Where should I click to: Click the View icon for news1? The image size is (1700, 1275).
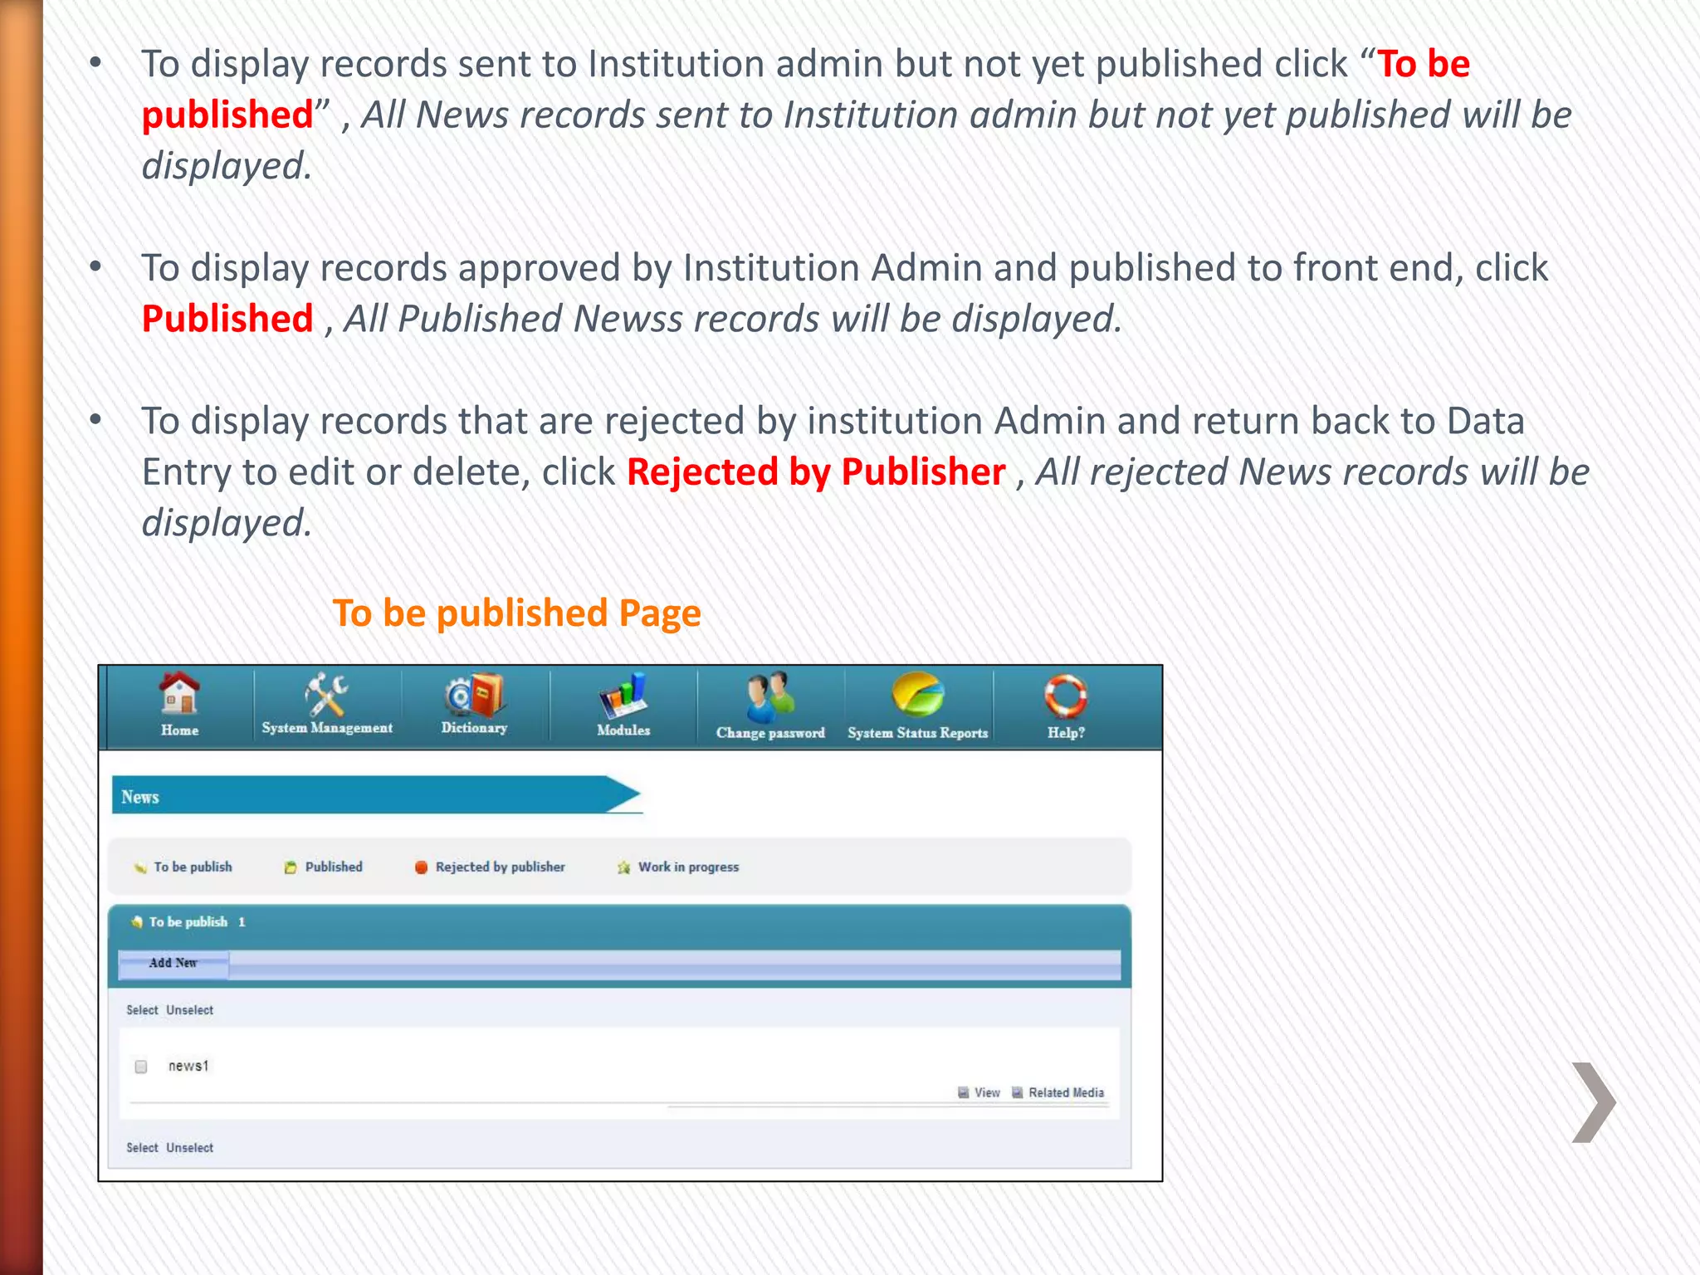pos(964,1092)
